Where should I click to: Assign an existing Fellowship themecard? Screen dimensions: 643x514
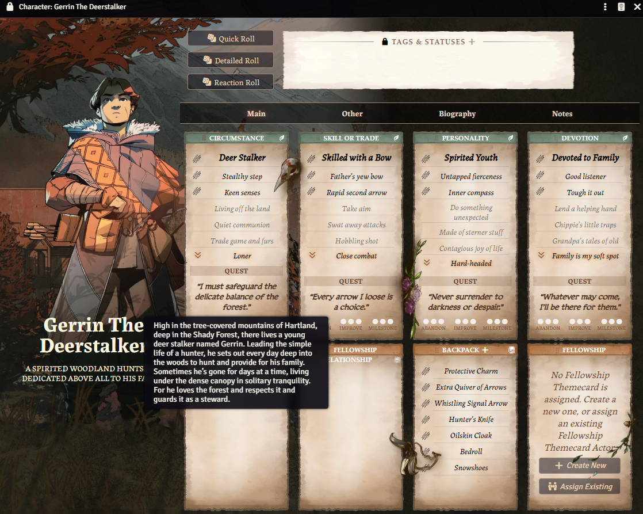579,486
